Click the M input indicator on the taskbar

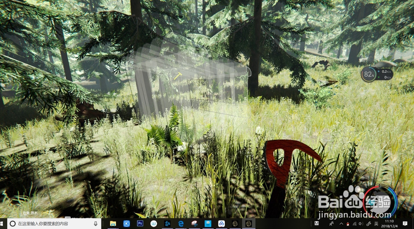(317, 224)
